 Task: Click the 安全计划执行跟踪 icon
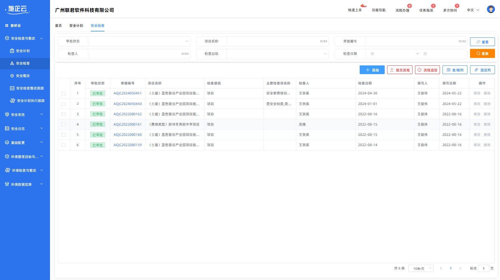click(x=12, y=101)
